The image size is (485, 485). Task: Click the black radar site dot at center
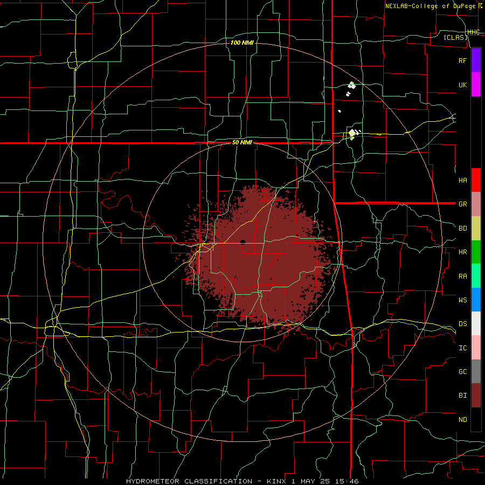(243, 242)
